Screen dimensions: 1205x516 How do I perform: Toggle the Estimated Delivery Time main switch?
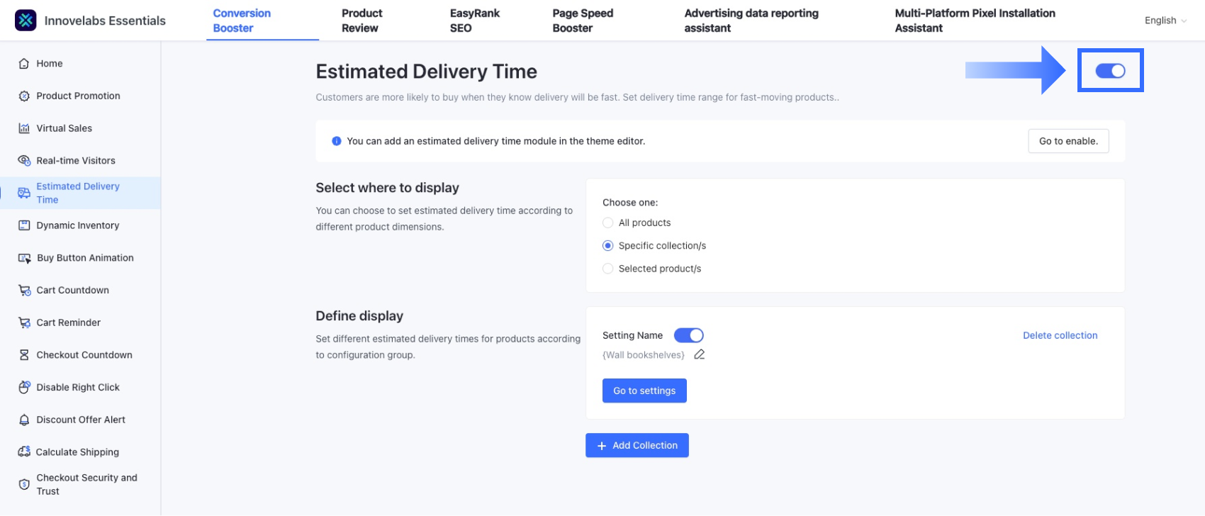[1110, 71]
